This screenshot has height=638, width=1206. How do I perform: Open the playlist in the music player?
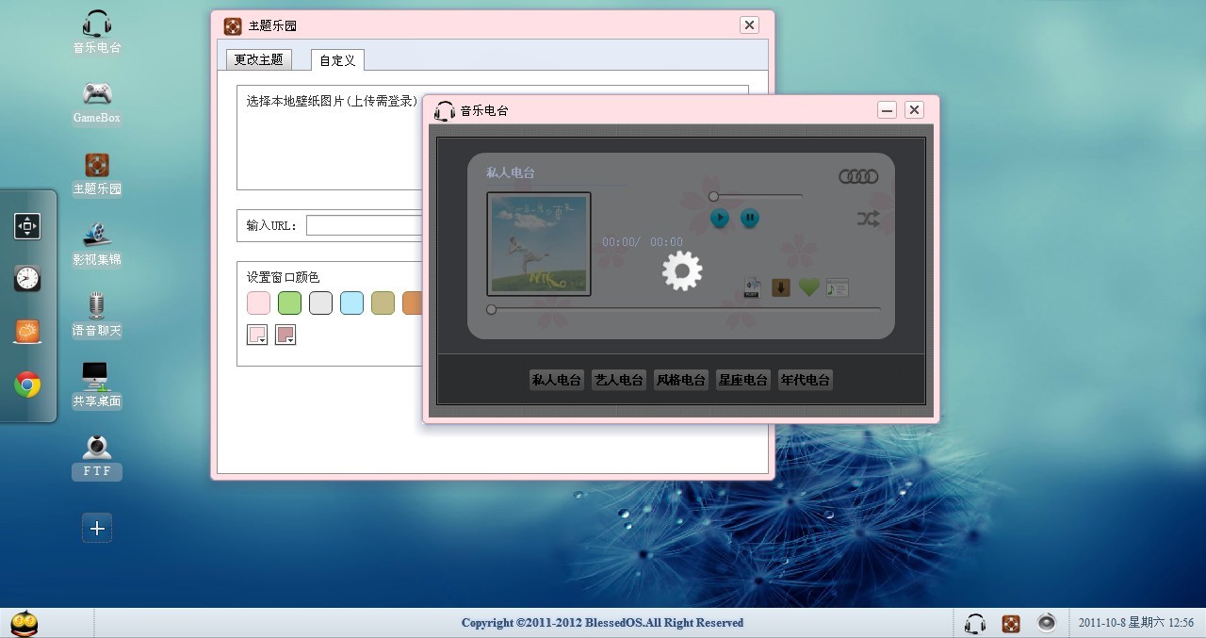751,286
